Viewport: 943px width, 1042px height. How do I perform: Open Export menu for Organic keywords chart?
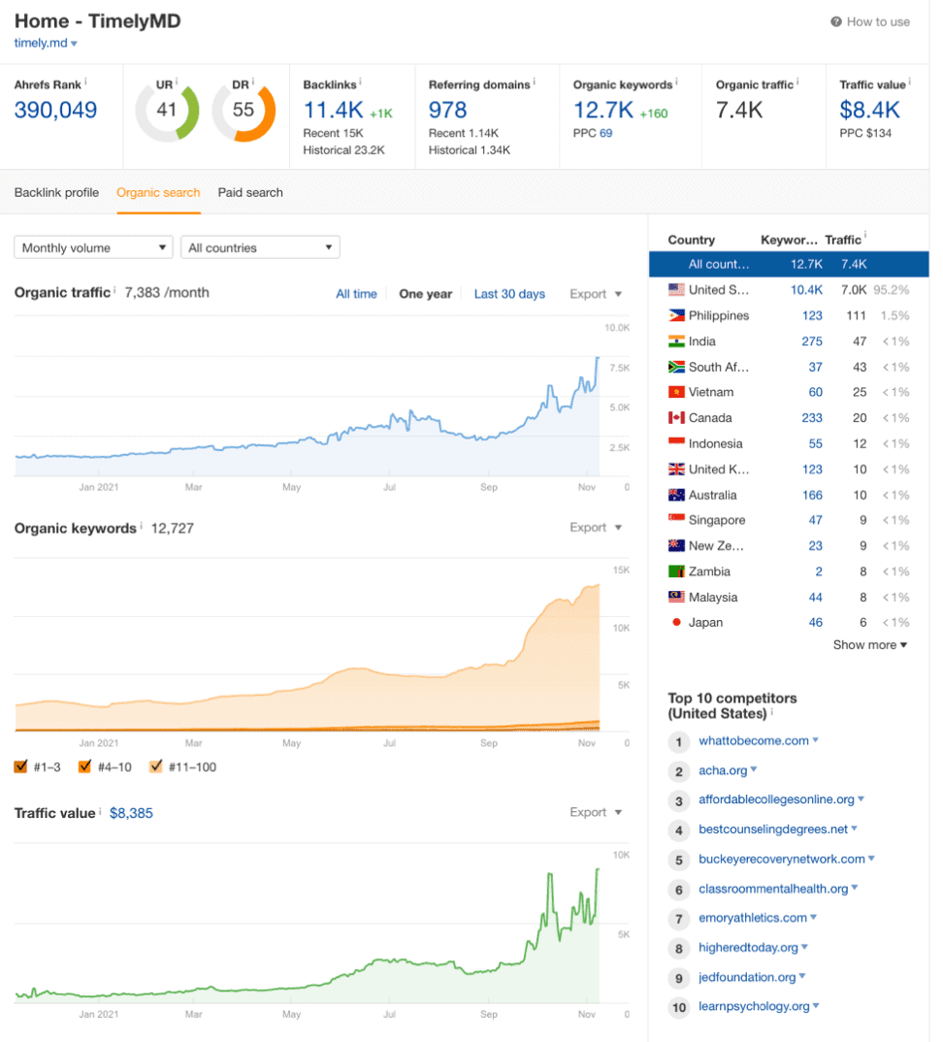[596, 527]
